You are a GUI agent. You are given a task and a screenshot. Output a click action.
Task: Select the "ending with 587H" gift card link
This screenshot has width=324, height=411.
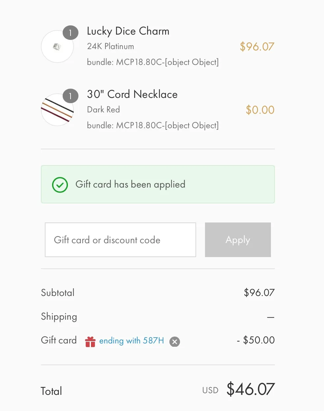pyautogui.click(x=132, y=340)
